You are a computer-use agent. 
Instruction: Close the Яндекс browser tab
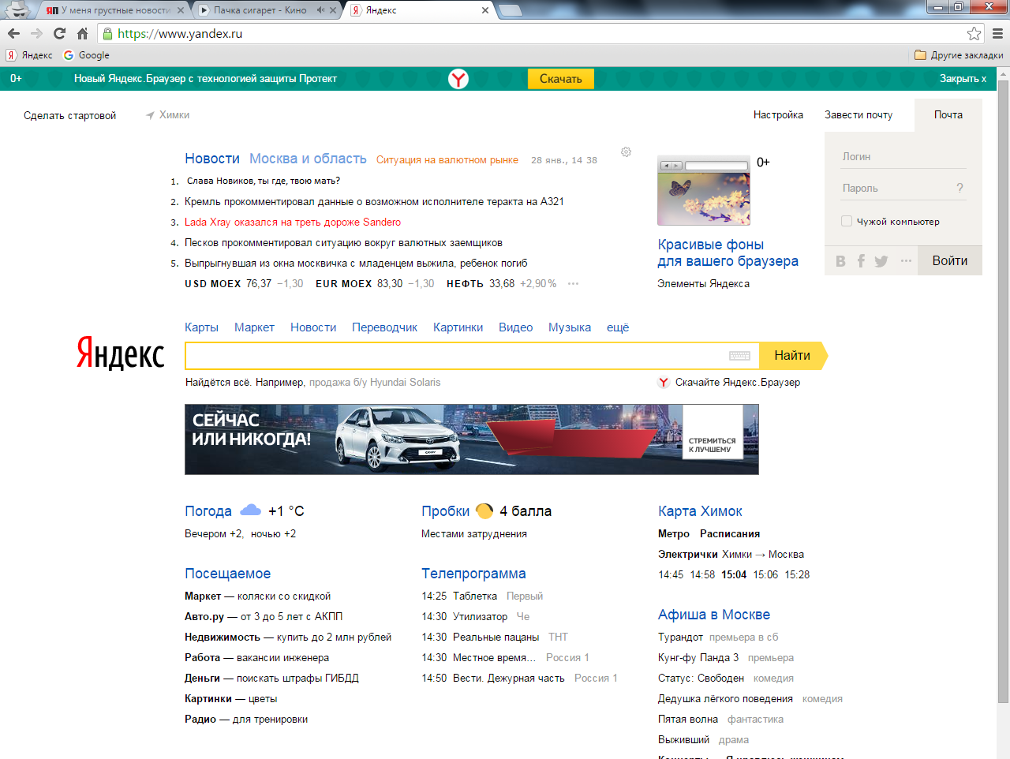[x=484, y=10]
